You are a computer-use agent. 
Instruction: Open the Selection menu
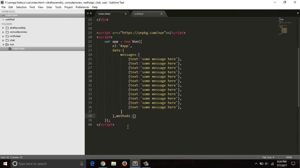(x=21, y=7)
